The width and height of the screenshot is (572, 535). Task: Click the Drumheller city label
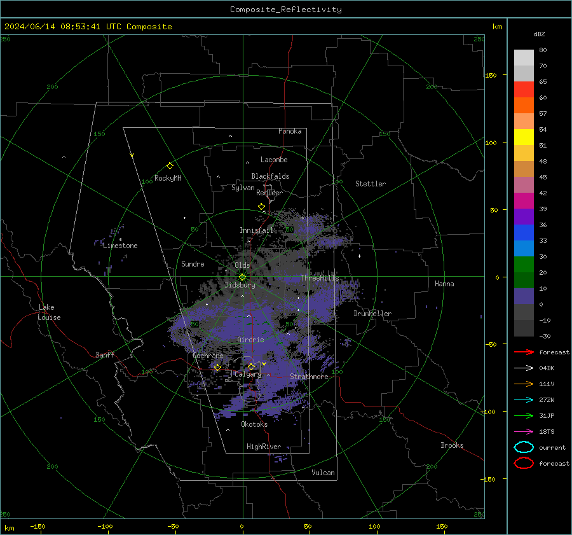(x=372, y=314)
